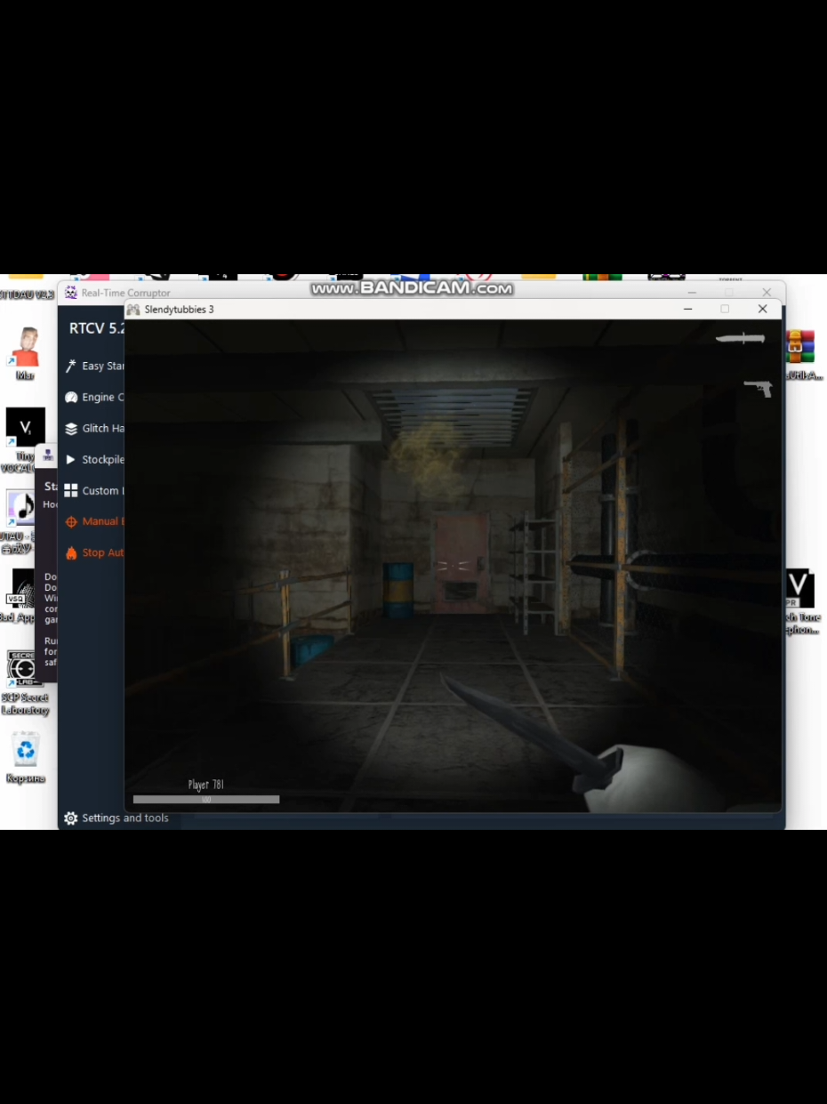827x1104 pixels.
Task: Click the Slendytubbies 3 title bar icon
Action: pos(133,310)
